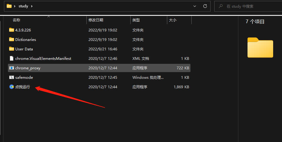Click the 点我运行 browser icon
The width and height of the screenshot is (282, 142).
pyautogui.click(x=12, y=87)
